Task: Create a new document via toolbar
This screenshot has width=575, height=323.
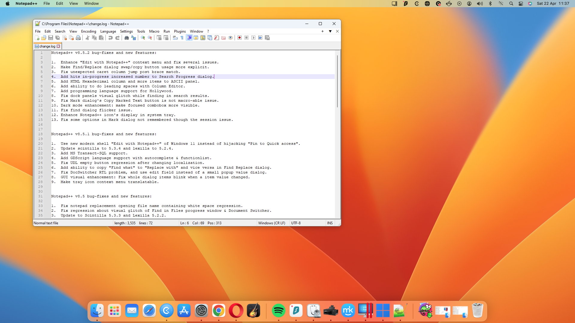Action: point(37,38)
